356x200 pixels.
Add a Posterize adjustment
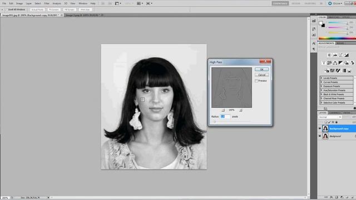point(333,71)
